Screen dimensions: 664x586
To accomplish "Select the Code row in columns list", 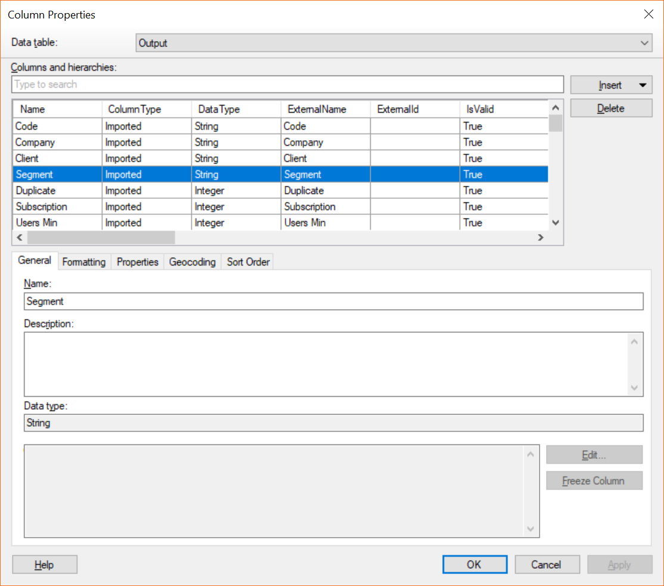I will [280, 126].
